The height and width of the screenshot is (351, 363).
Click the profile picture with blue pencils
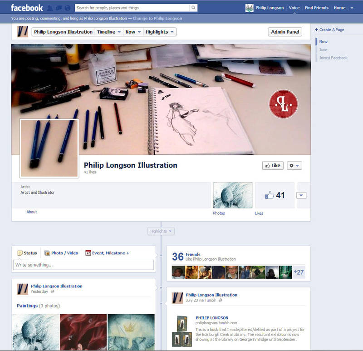tap(49, 148)
